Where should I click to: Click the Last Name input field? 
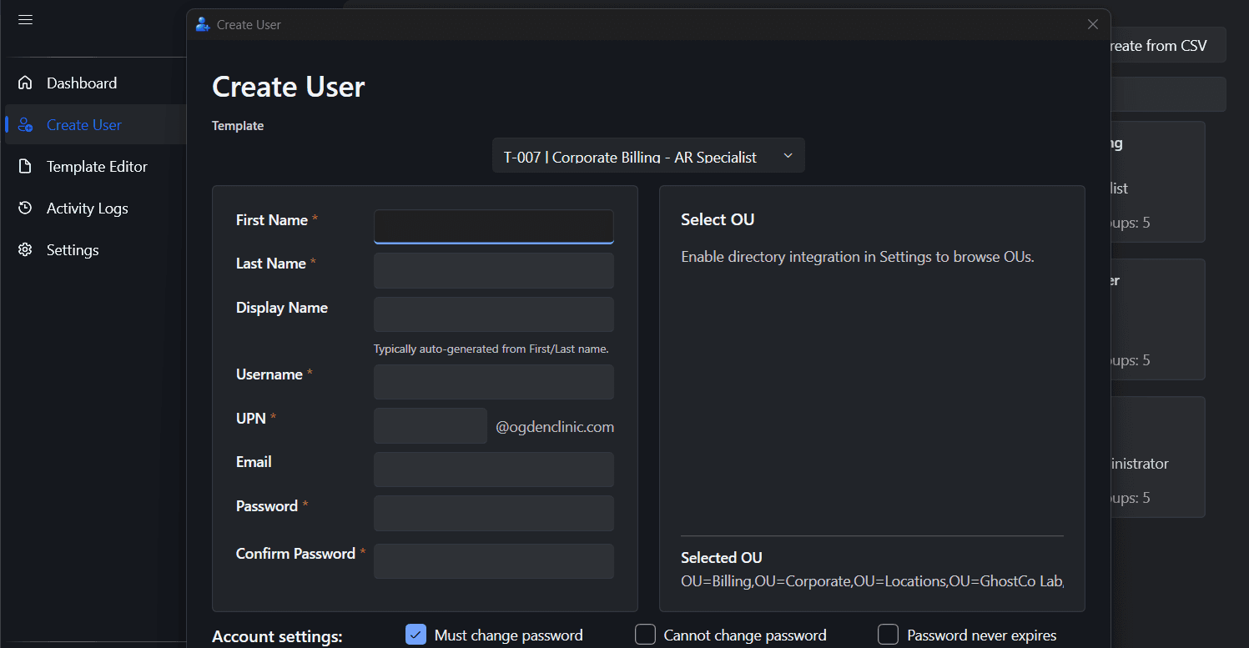click(x=494, y=270)
